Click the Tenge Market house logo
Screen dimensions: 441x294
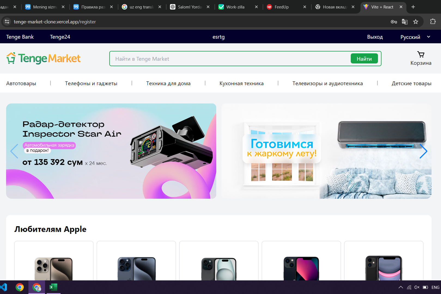[x=11, y=58]
